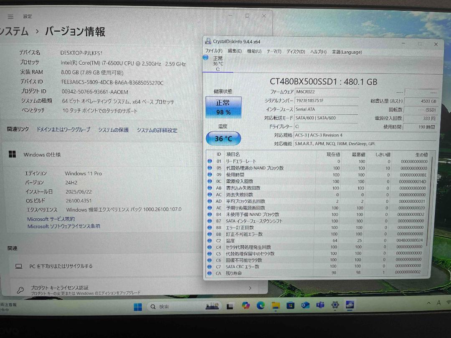The image size is (451, 338).
Task: Open システムの詳細設定 link in Settings
Action: (x=157, y=131)
